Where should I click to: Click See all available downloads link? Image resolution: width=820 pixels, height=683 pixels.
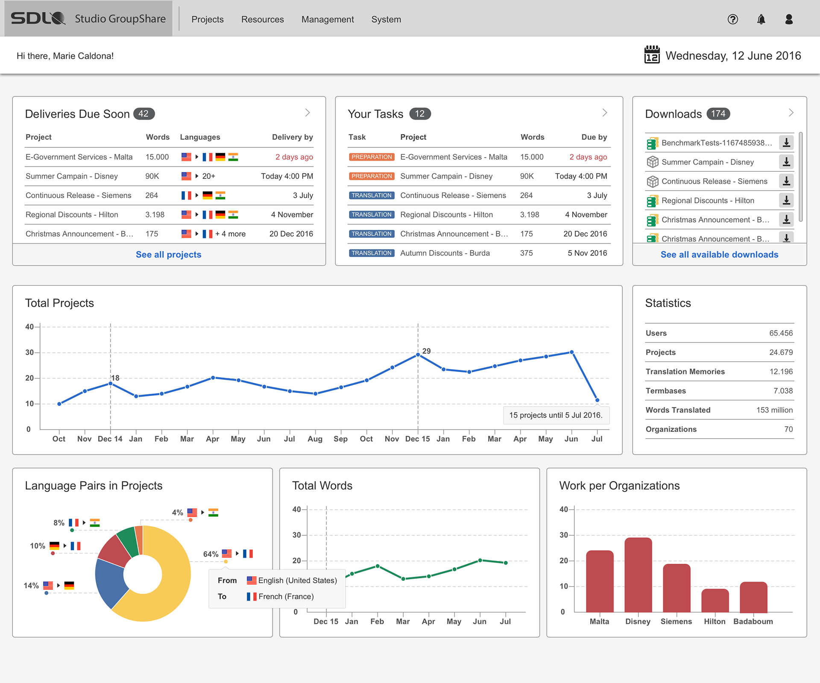(719, 255)
